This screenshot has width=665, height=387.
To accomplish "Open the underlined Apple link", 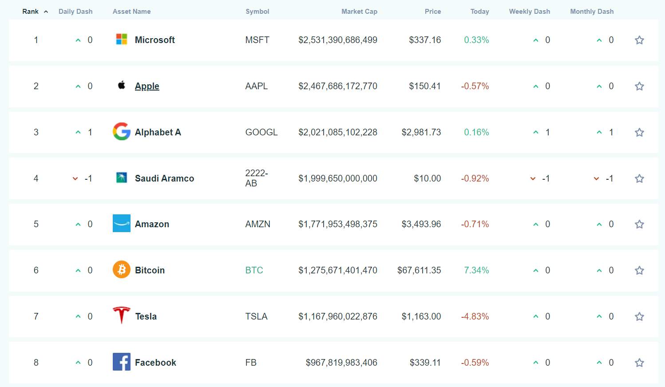I will [x=147, y=86].
